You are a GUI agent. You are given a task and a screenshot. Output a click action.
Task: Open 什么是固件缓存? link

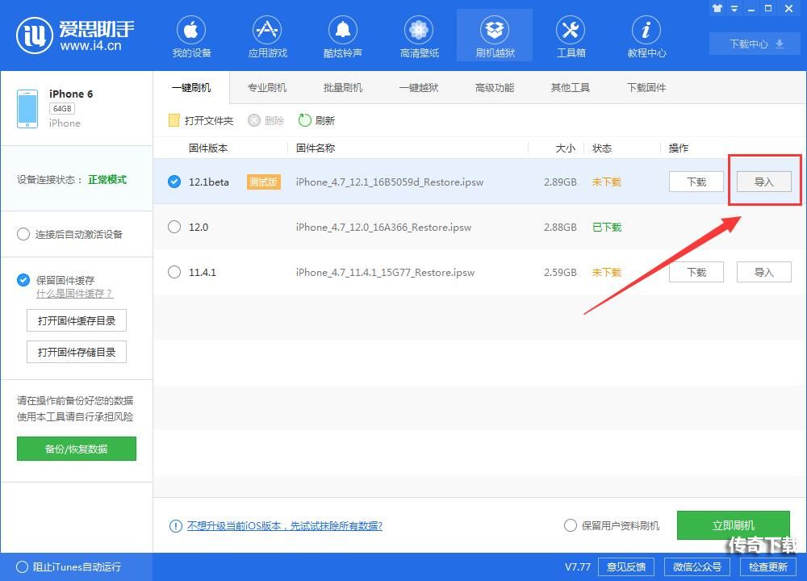[74, 294]
